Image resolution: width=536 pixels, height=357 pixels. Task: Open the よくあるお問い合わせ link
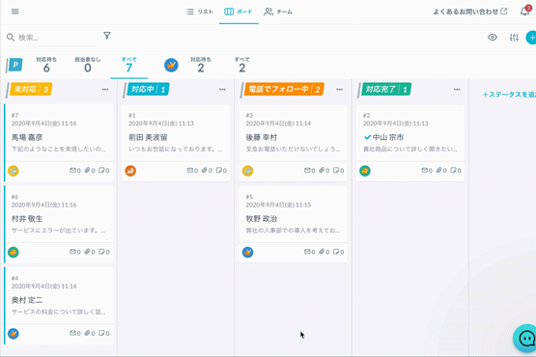[470, 12]
